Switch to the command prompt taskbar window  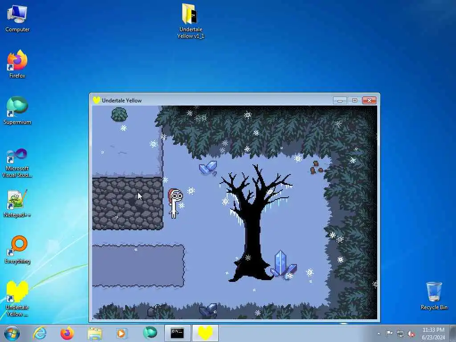pyautogui.click(x=177, y=333)
